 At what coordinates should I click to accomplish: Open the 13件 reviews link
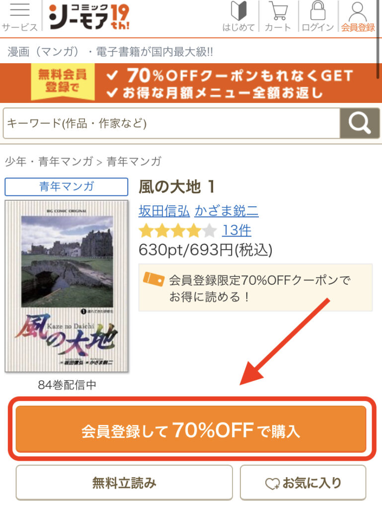[236, 231]
